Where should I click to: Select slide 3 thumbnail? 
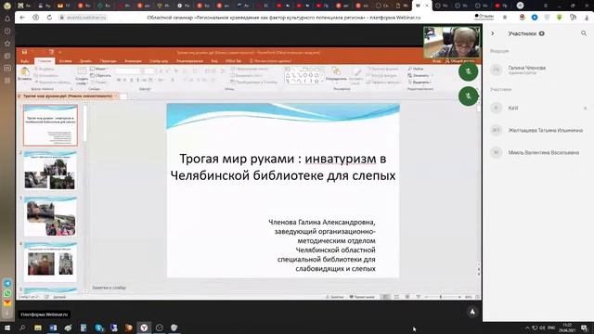(50, 216)
